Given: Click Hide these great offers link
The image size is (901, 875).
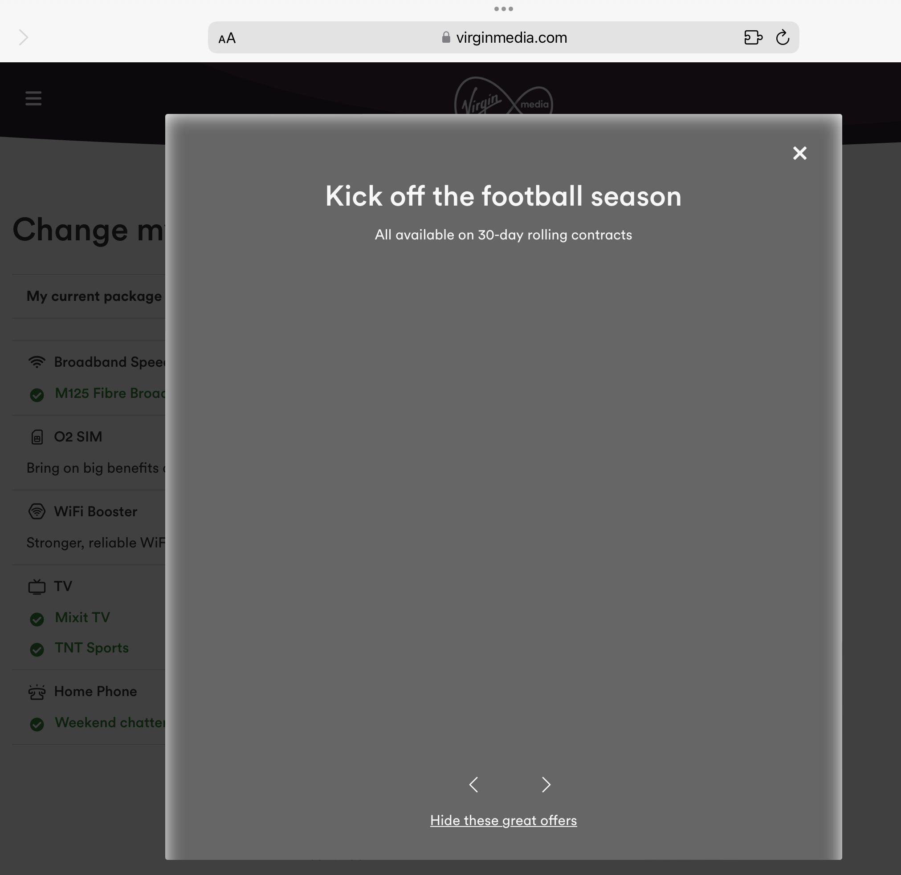Looking at the screenshot, I should 503,820.
